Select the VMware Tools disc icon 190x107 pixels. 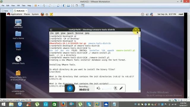[x=18, y=60]
